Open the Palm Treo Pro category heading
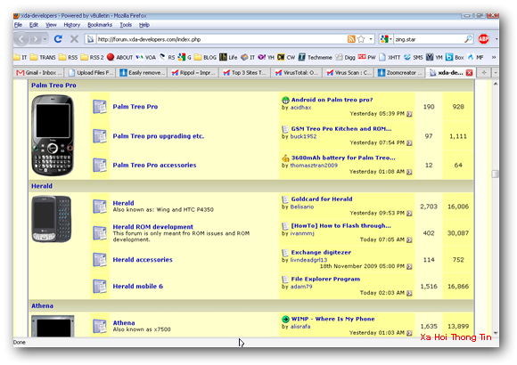The image size is (517, 365). click(53, 85)
